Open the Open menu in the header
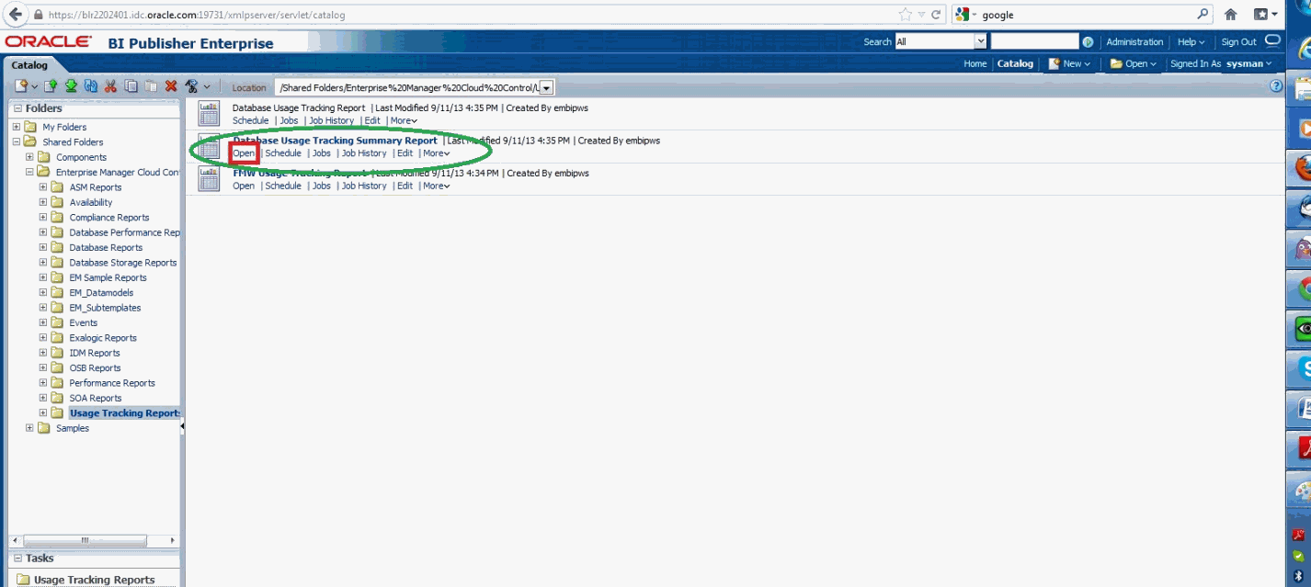 coord(1133,64)
